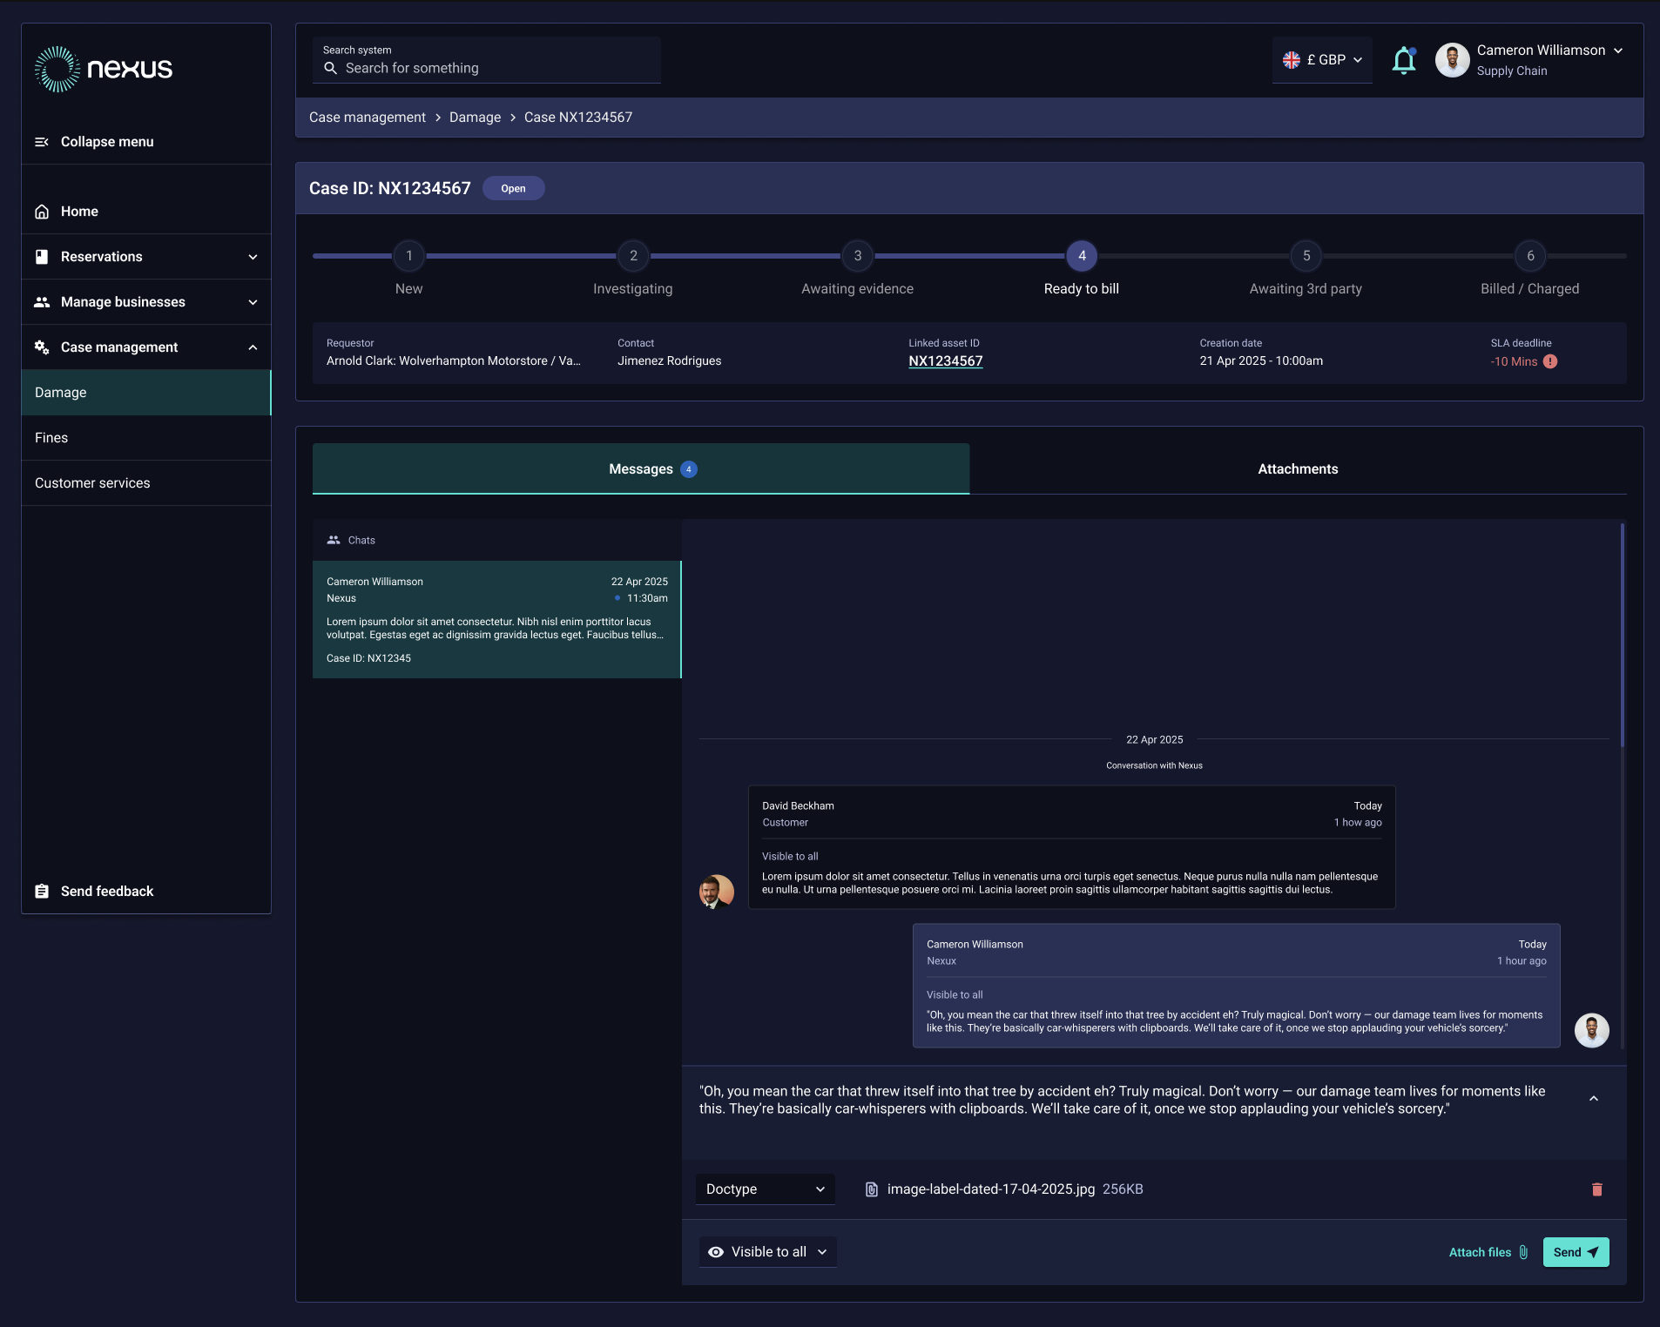Viewport: 1660px width, 1327px height.
Task: Open the Doctype dropdown
Action: pos(765,1189)
